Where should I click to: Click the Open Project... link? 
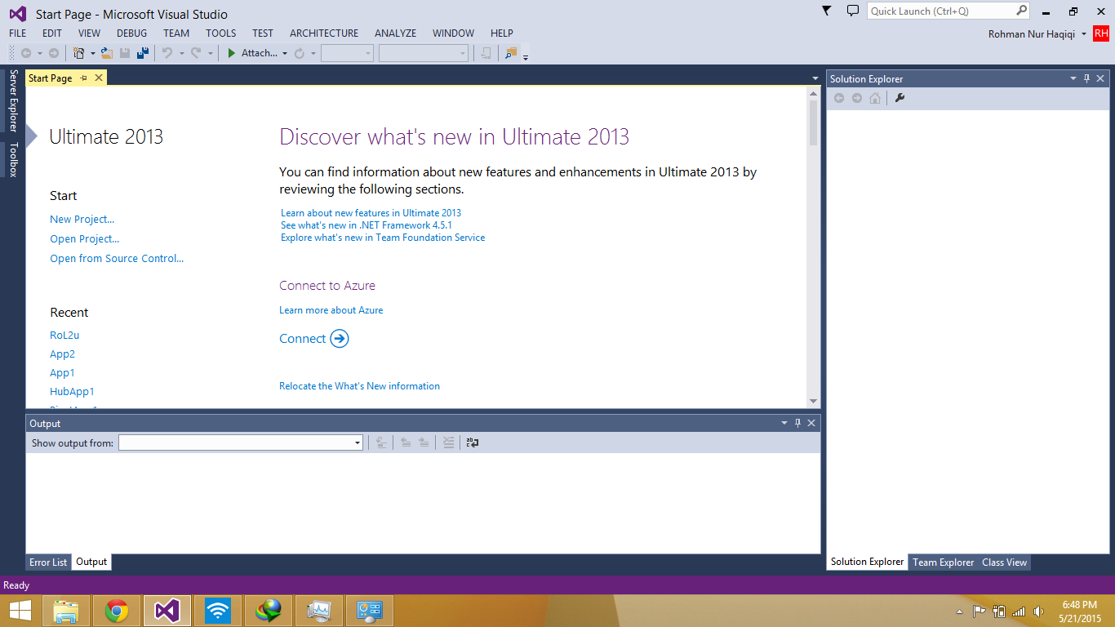[84, 238]
